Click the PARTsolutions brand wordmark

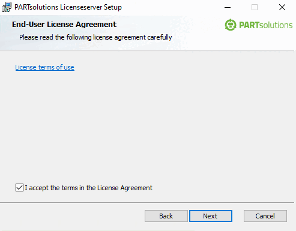266,25
